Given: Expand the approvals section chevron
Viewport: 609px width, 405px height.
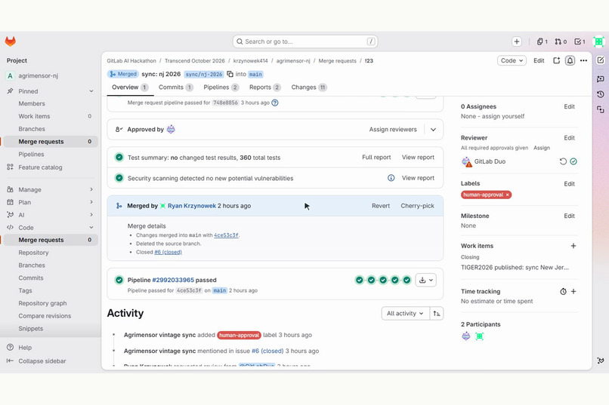Looking at the screenshot, I should tap(433, 130).
